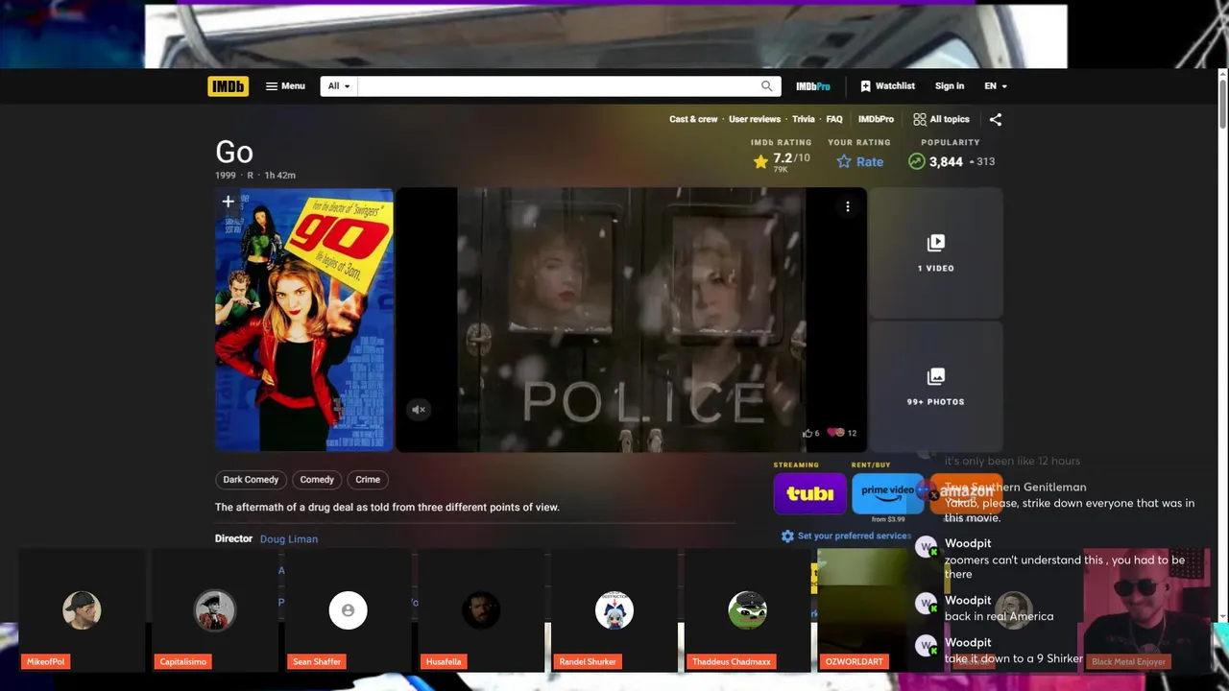The image size is (1229, 691).
Task: Click the trailer video player
Action: pyautogui.click(x=632, y=320)
